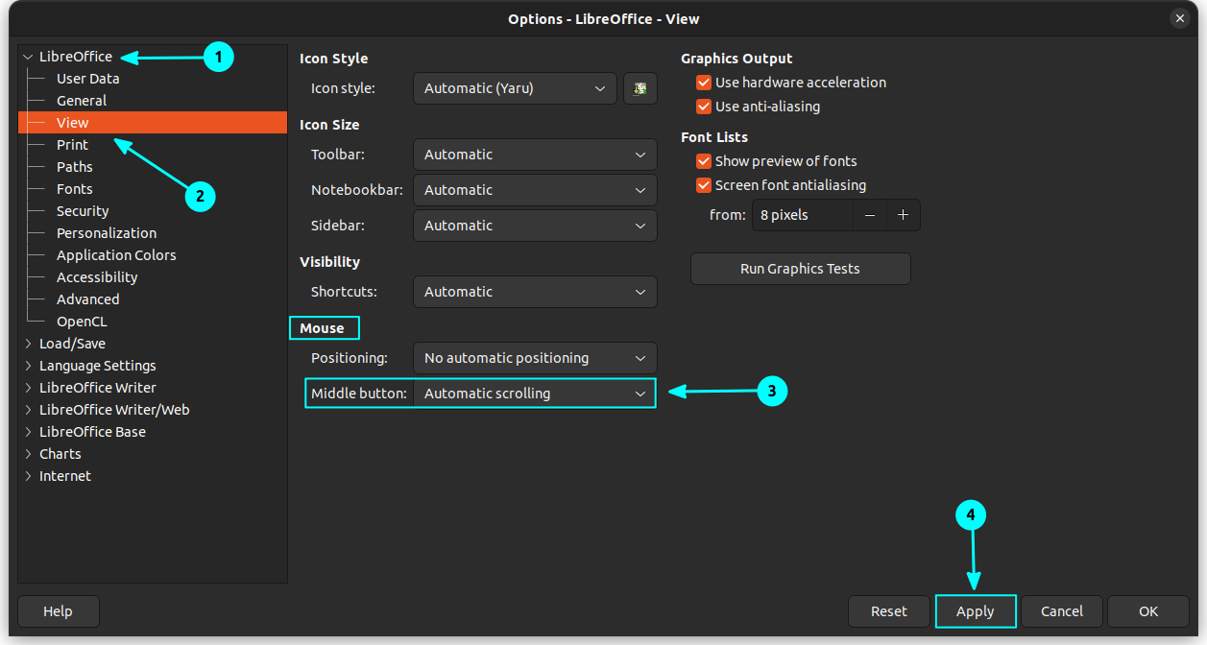Click the Cancel button
Screen dimensions: 1207x645
point(1062,611)
